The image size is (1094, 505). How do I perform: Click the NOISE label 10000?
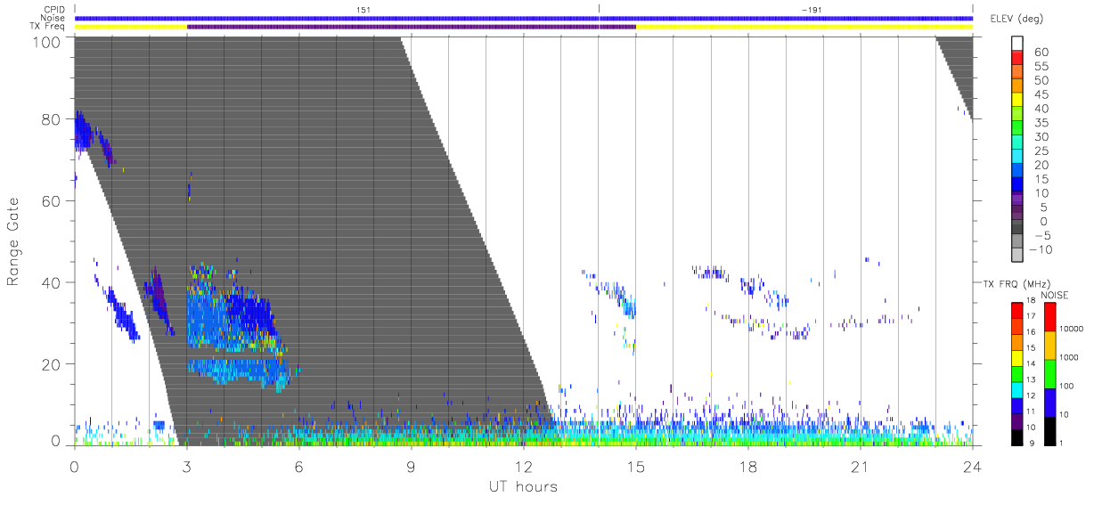[x=1072, y=330]
